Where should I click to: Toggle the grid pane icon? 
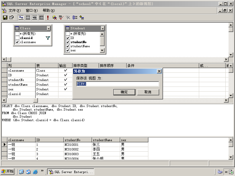[28, 18]
